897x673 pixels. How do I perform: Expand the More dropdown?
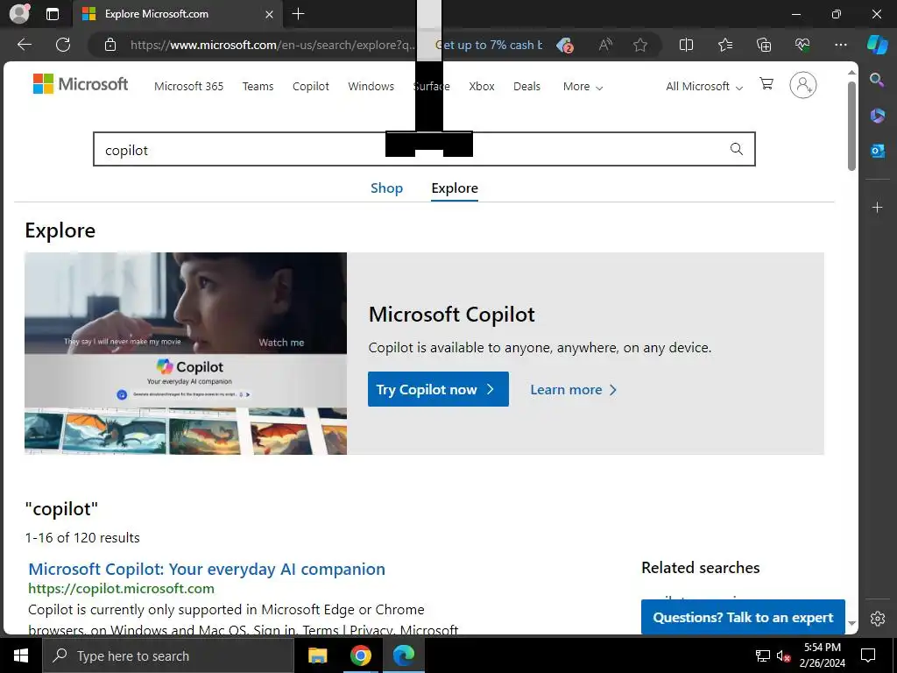pos(583,87)
